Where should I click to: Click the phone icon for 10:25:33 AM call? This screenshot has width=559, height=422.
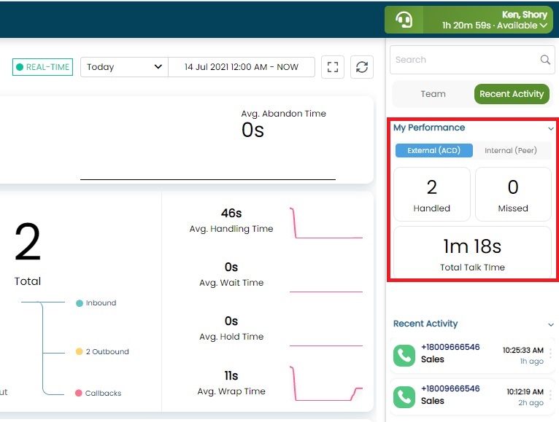click(404, 356)
